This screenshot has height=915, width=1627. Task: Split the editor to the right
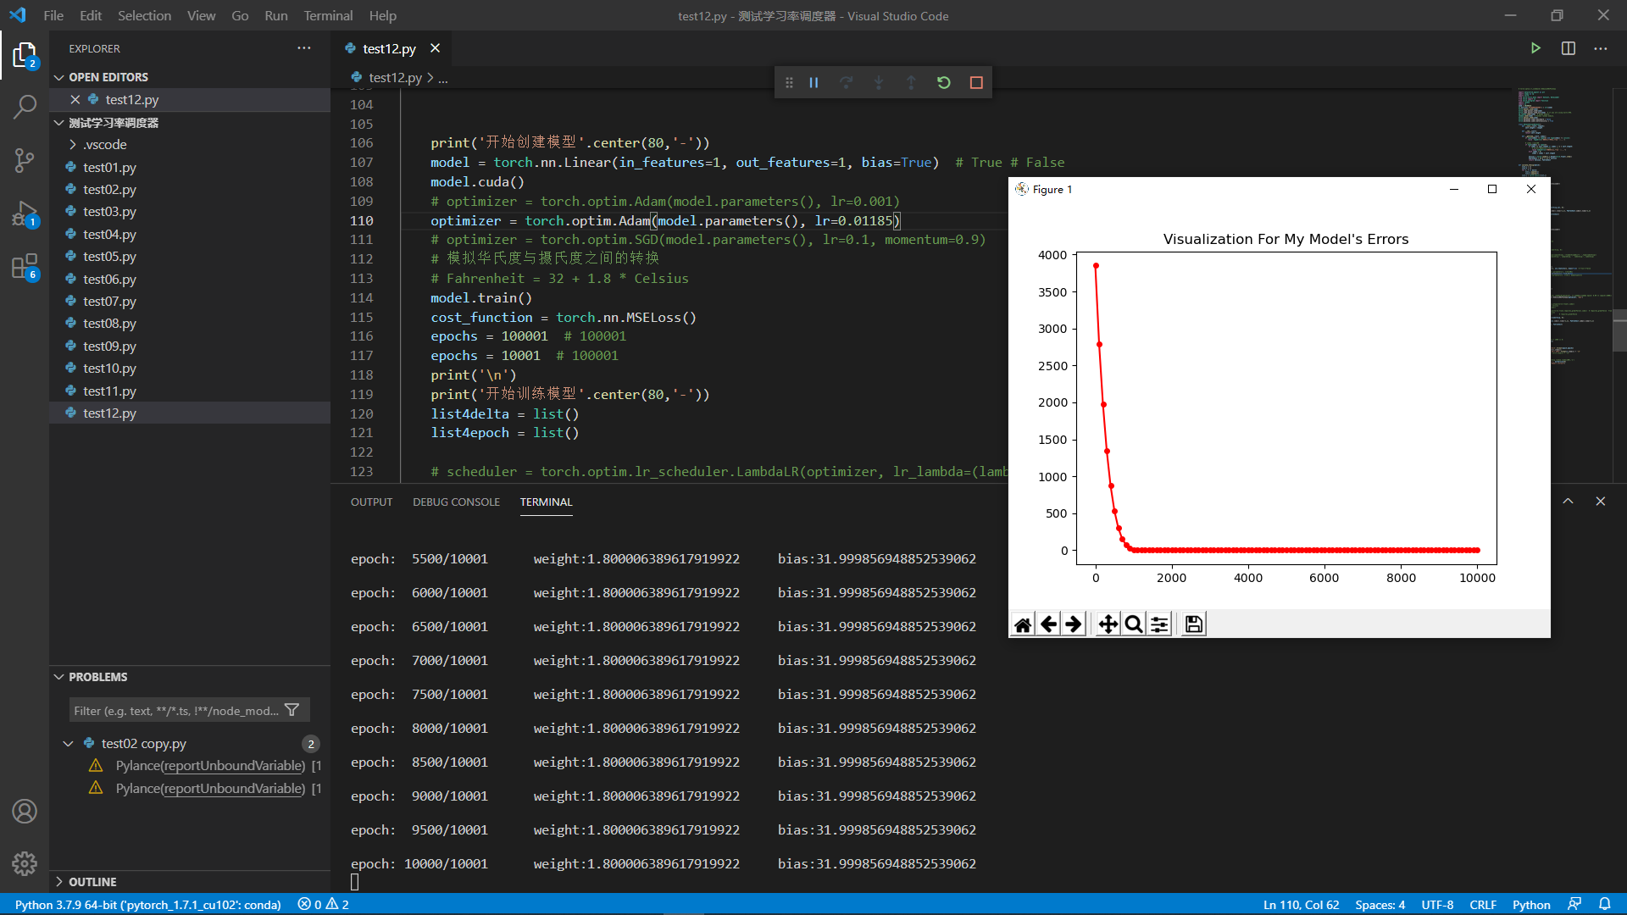tap(1569, 48)
